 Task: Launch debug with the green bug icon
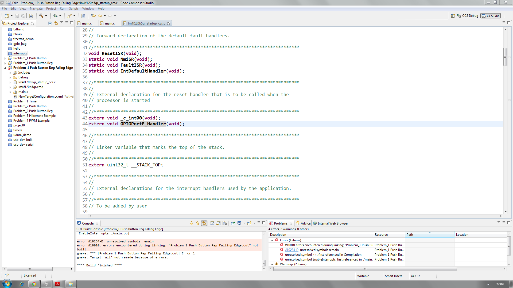coord(55,16)
